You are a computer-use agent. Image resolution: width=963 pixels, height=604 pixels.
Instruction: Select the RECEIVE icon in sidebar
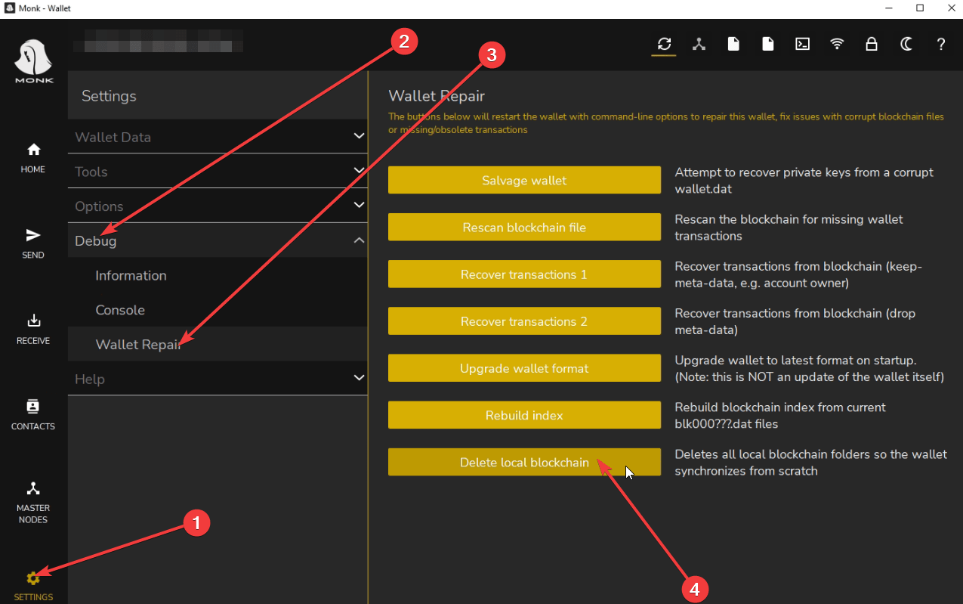point(32,328)
